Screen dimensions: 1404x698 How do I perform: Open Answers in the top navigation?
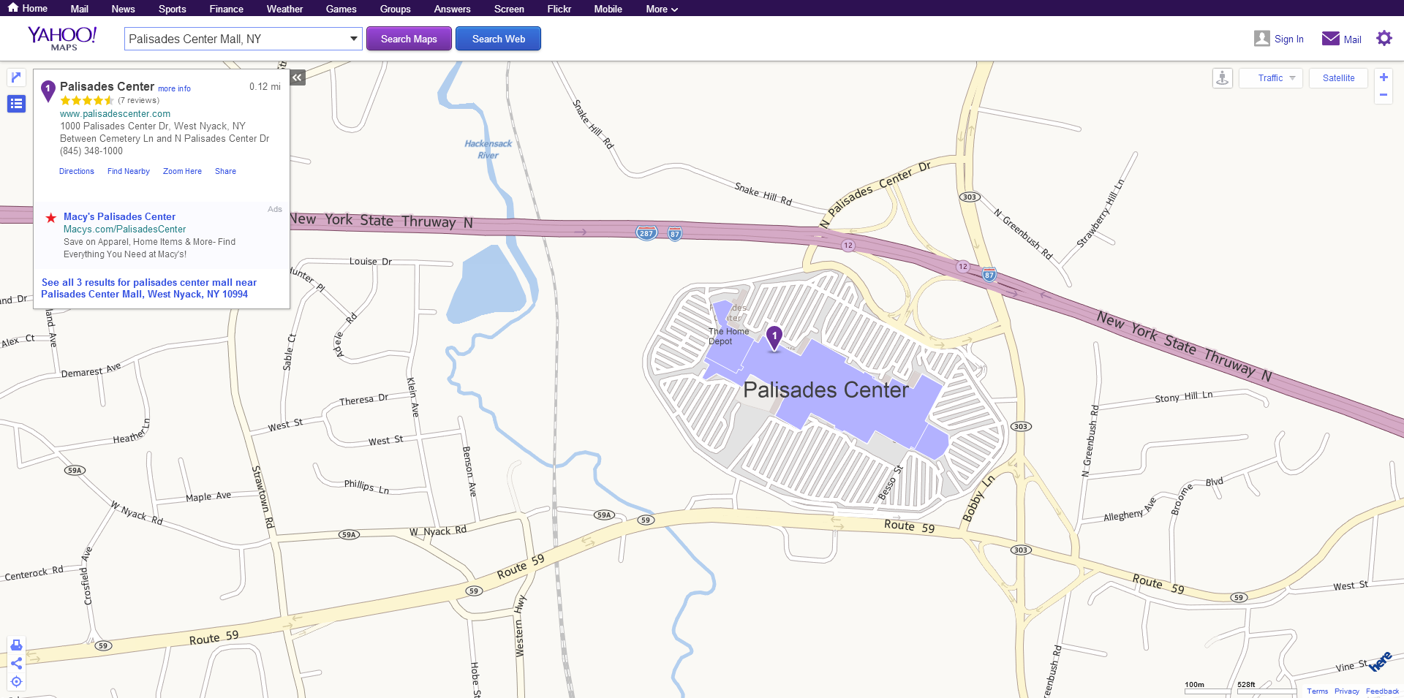pyautogui.click(x=453, y=9)
